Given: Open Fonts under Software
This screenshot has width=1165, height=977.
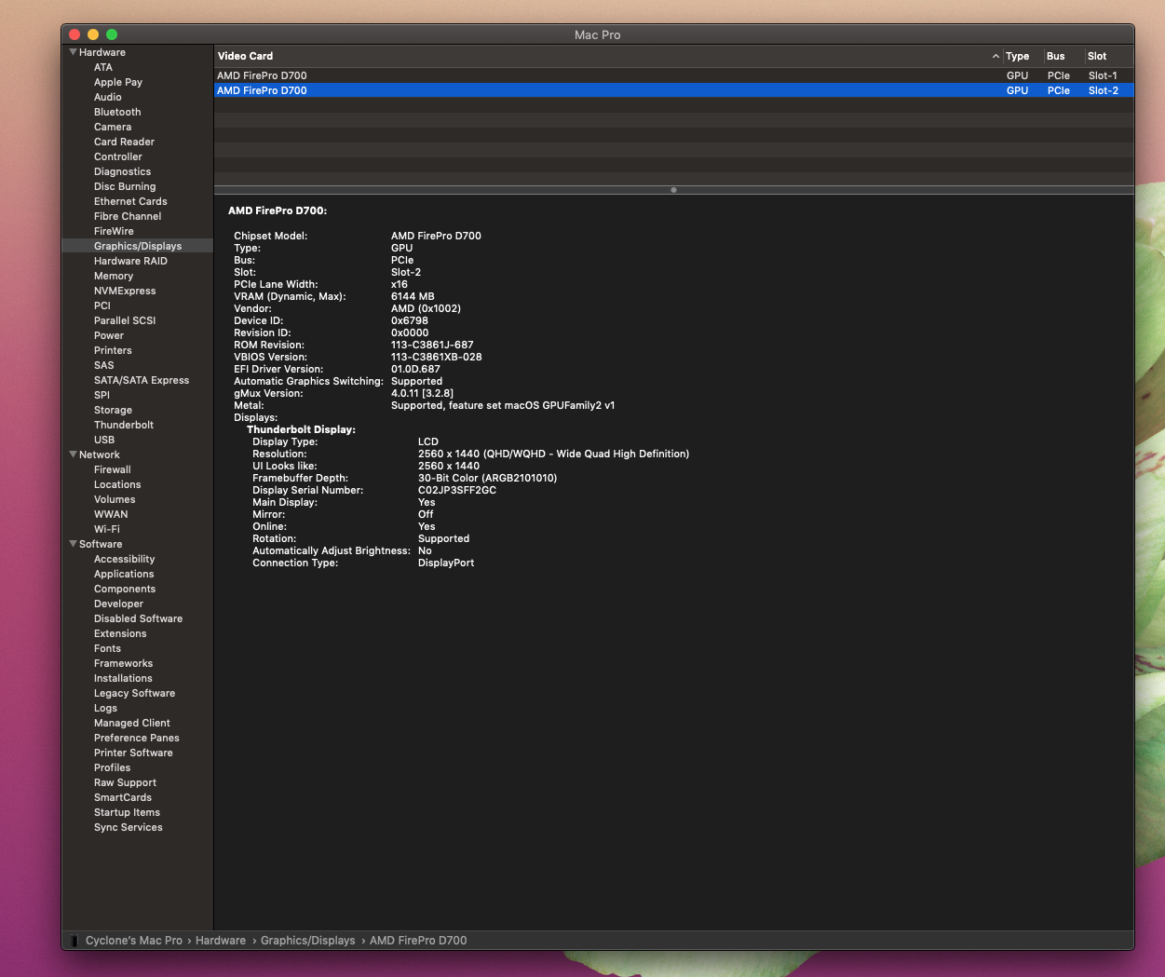Looking at the screenshot, I should (x=107, y=648).
